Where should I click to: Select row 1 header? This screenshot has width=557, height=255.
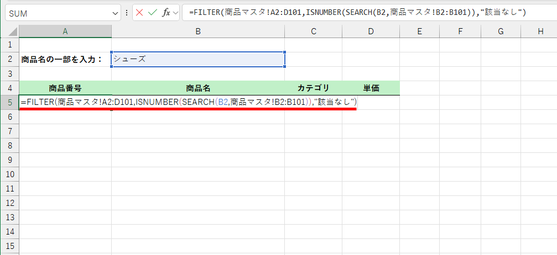tap(9, 45)
